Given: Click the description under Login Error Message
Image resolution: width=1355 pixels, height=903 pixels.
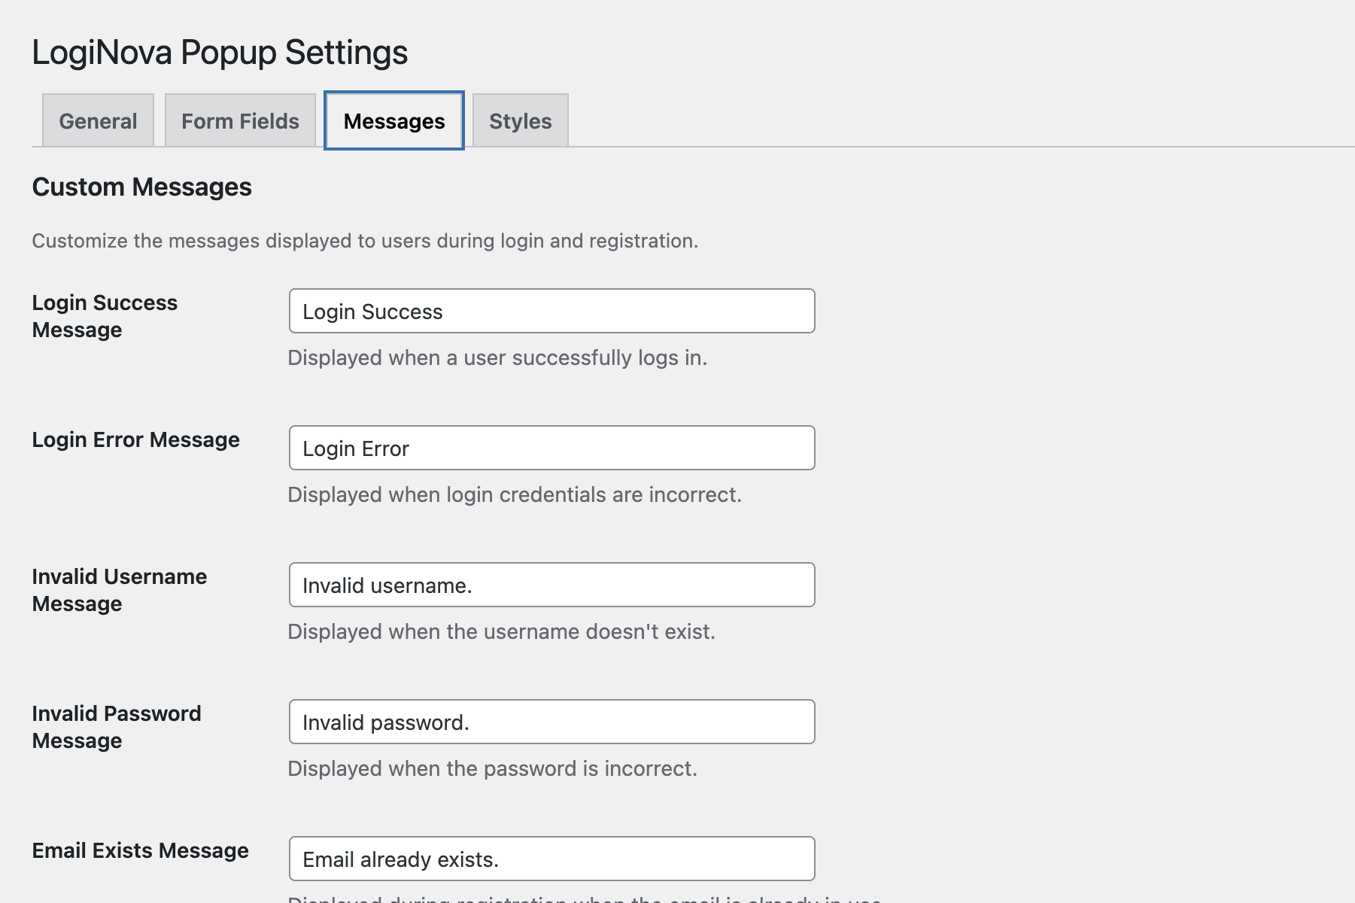Looking at the screenshot, I should coord(515,494).
